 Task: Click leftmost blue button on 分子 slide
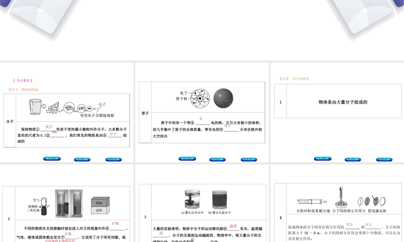click(x=52, y=159)
